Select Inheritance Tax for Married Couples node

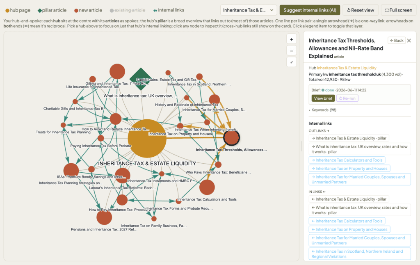coord(214,100)
